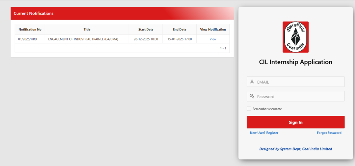Click the View Notification column header
This screenshot has width=355, height=166.
[x=213, y=29]
